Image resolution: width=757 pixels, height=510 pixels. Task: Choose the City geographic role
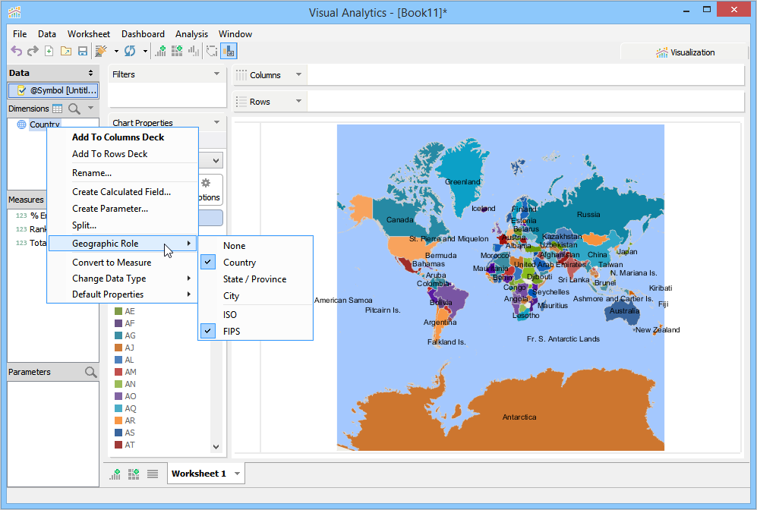point(256,296)
